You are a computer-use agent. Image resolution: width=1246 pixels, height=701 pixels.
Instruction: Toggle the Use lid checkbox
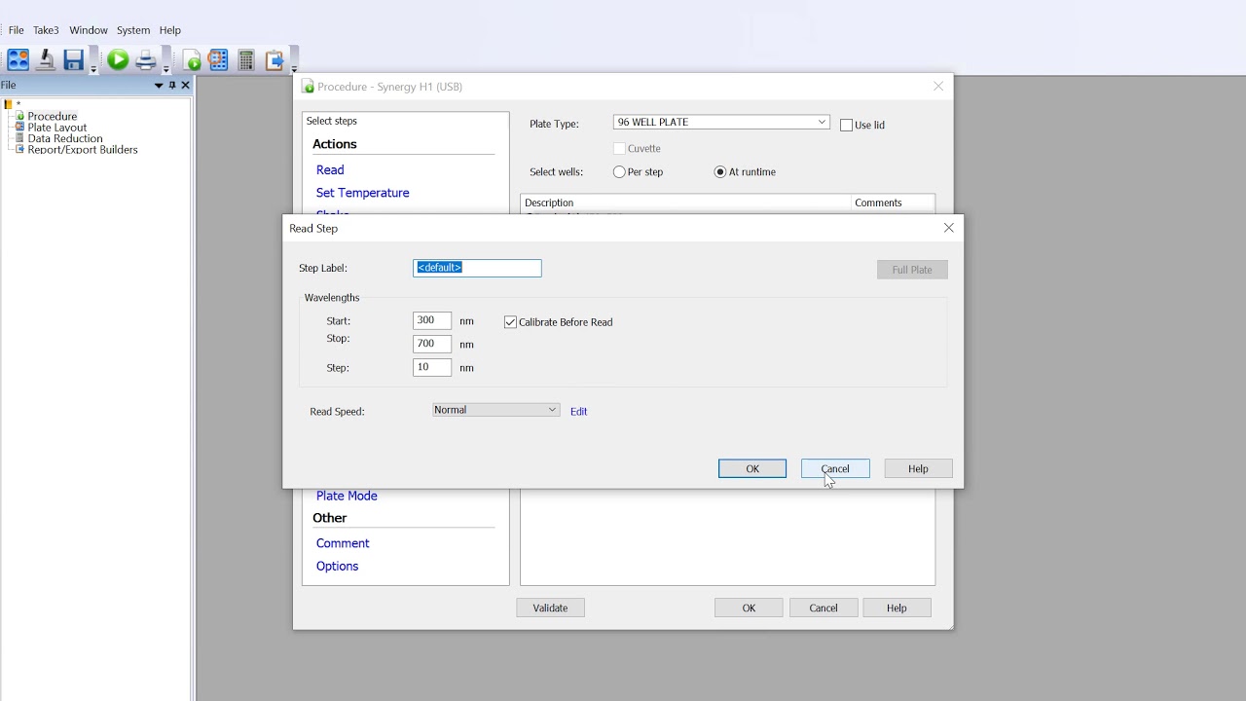click(846, 125)
